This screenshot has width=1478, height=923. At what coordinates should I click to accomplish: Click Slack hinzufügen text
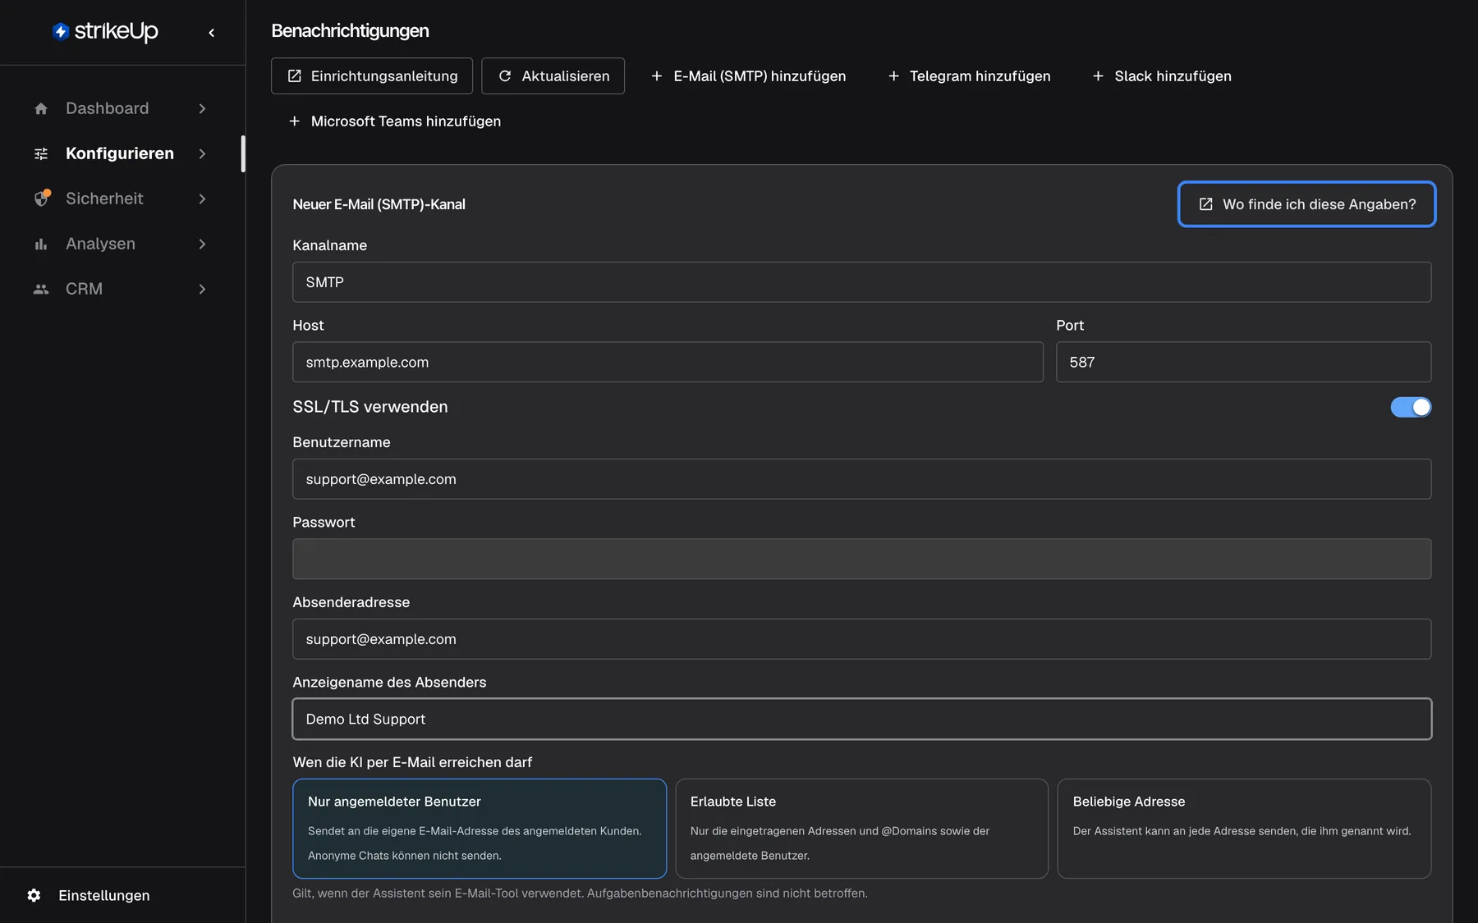pos(1173,75)
